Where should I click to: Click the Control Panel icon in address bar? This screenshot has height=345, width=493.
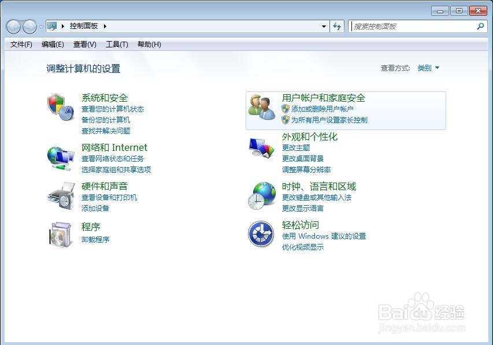click(53, 26)
